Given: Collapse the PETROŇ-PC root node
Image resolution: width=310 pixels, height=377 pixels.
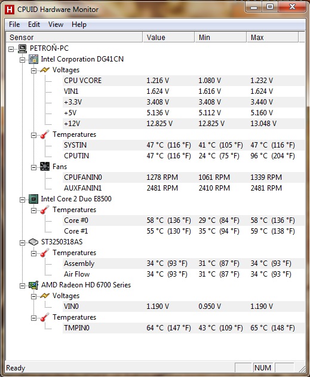Looking at the screenshot, I should pos(11,49).
